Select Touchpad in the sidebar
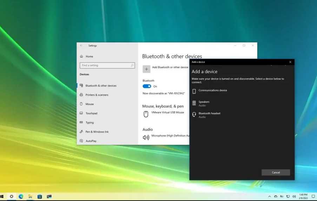The height and width of the screenshot is (201, 317). [91, 114]
